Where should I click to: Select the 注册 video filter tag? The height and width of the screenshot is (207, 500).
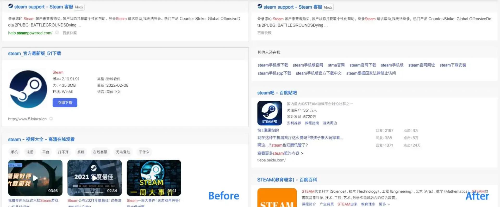(30, 152)
